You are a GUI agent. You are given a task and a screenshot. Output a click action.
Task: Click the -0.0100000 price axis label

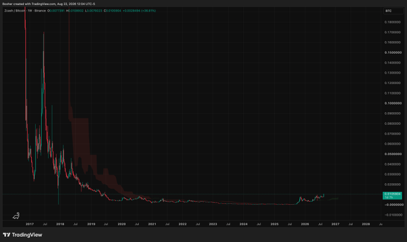point(393,214)
